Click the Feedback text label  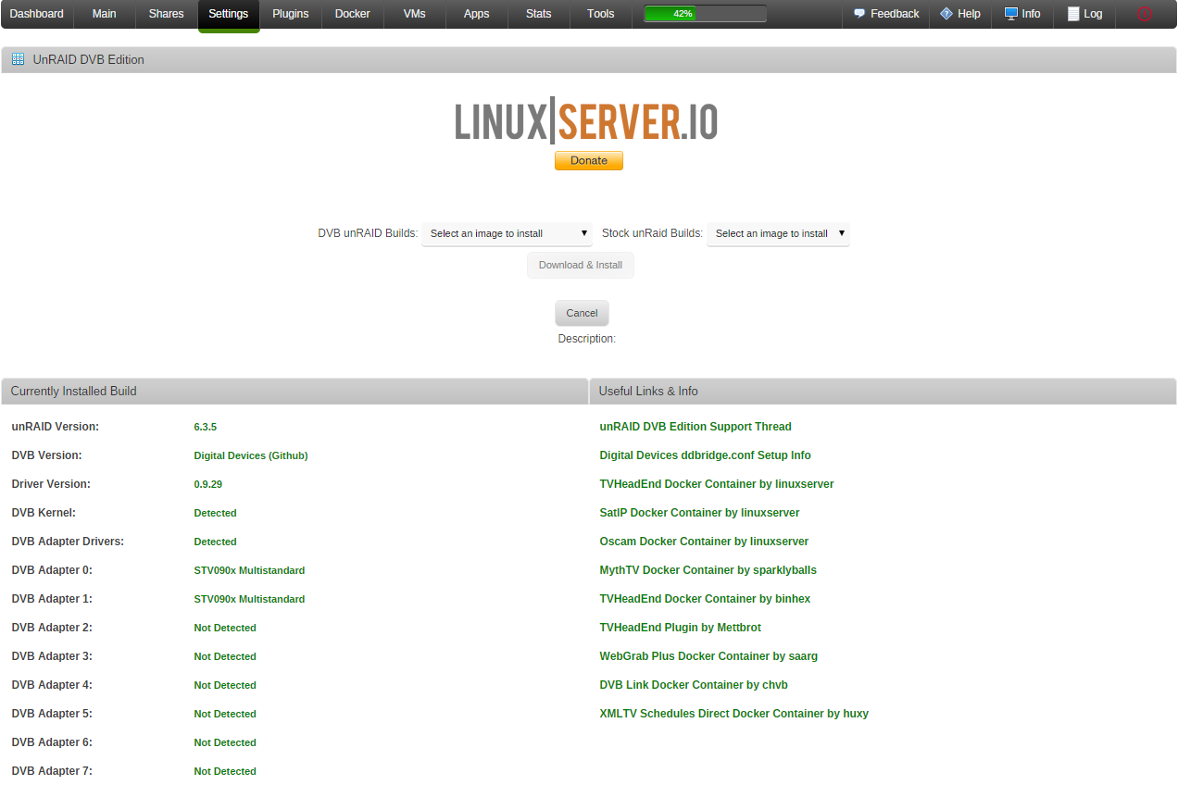coord(895,14)
